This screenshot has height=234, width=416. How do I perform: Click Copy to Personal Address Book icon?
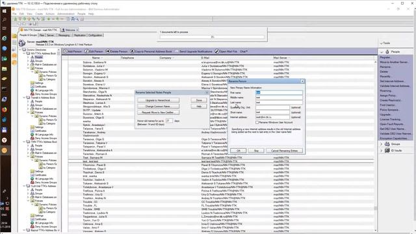(133, 51)
